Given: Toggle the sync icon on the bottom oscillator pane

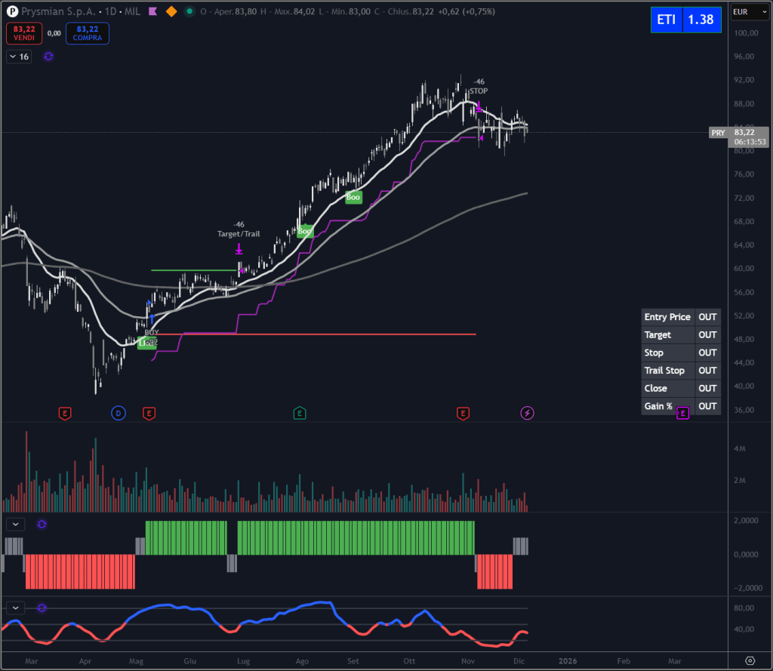Looking at the screenshot, I should point(42,608).
